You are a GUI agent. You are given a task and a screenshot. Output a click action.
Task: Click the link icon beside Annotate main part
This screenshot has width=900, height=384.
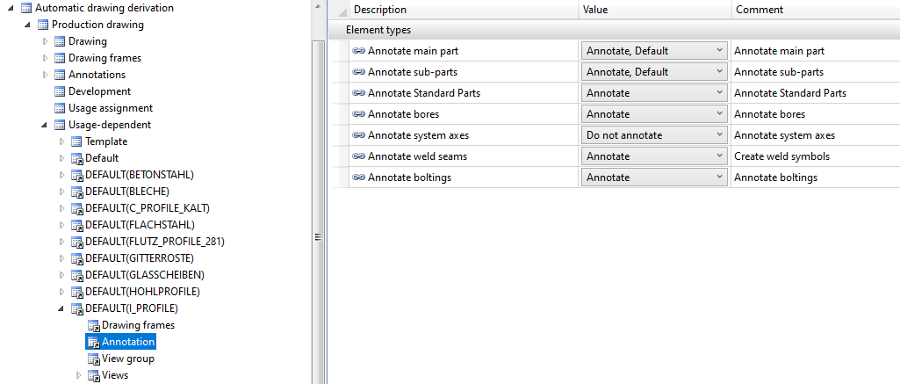[359, 50]
